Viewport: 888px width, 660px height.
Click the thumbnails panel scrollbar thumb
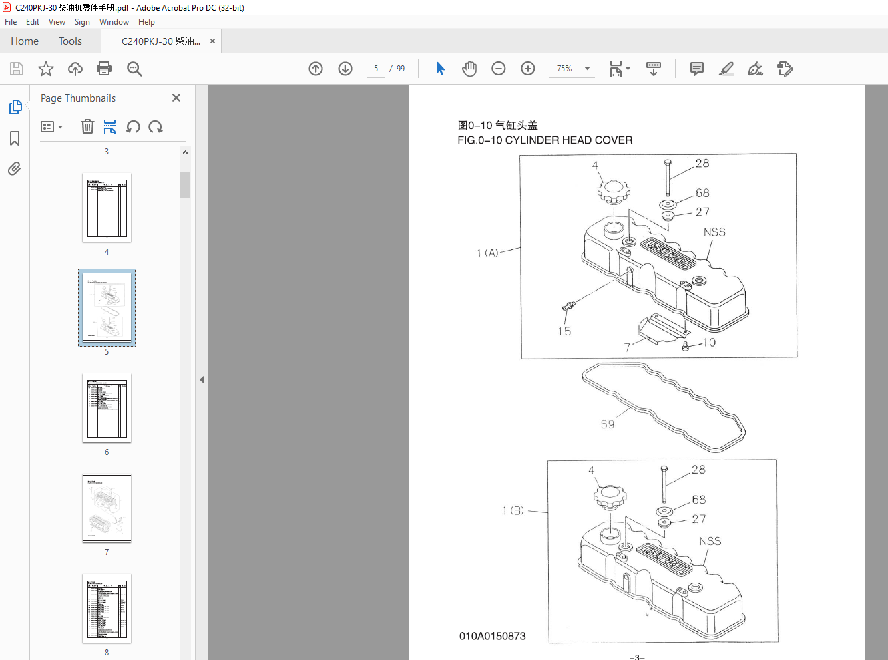point(185,185)
